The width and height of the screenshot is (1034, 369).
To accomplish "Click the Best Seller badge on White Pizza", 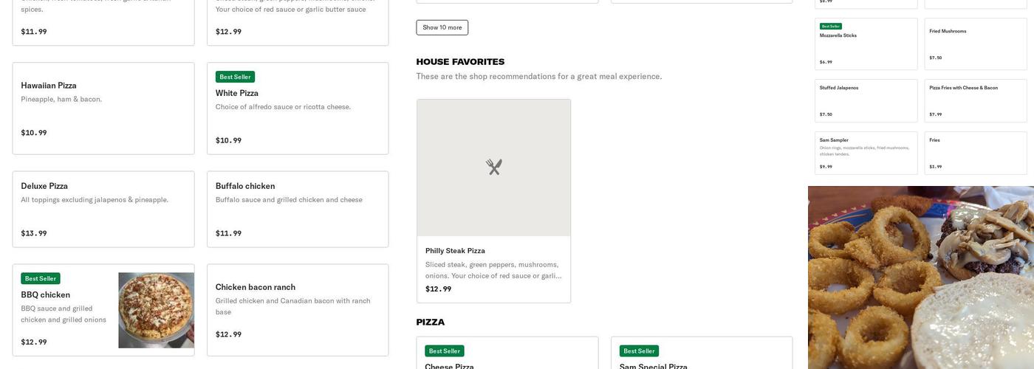I will (235, 77).
